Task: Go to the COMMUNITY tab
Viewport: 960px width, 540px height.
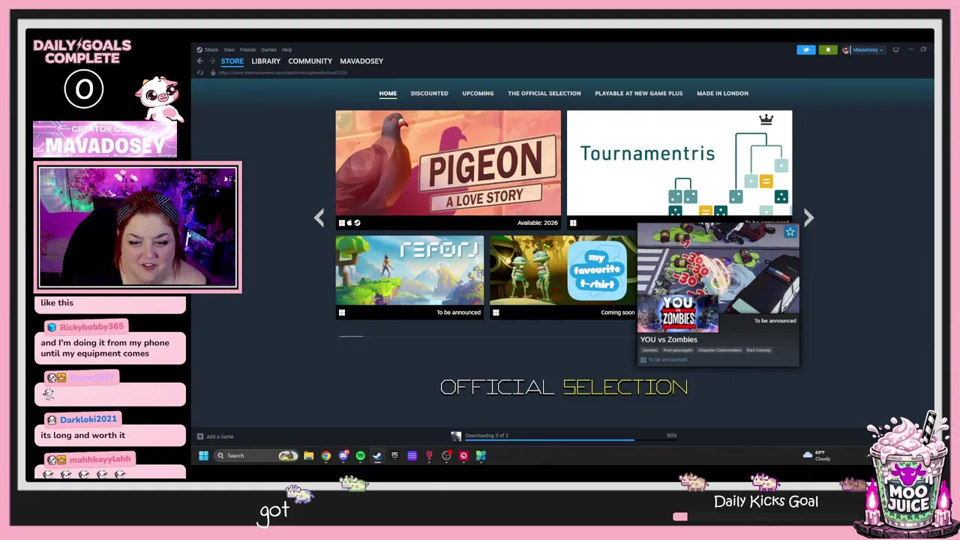Action: [x=310, y=61]
